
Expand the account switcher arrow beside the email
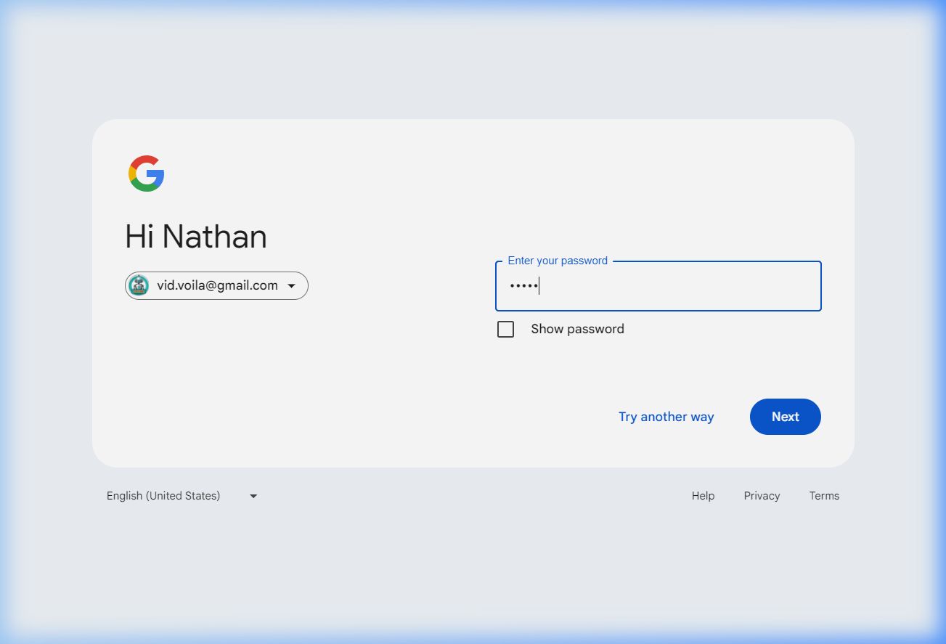[292, 286]
